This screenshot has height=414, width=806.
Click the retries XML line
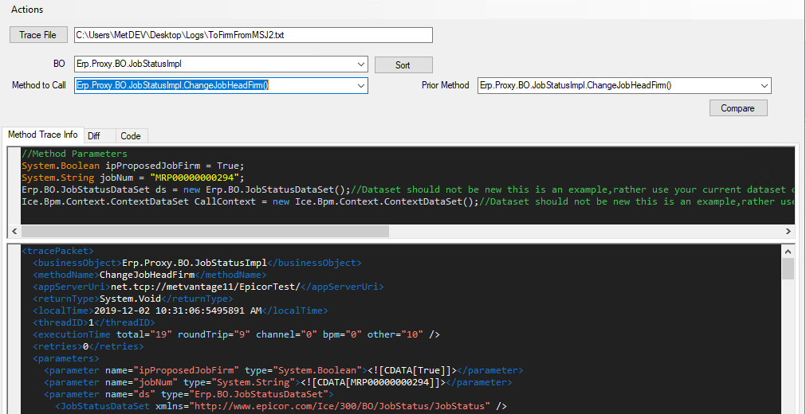(88, 346)
